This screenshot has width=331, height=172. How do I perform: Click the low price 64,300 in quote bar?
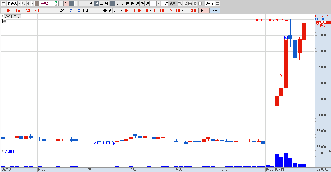[191, 10]
